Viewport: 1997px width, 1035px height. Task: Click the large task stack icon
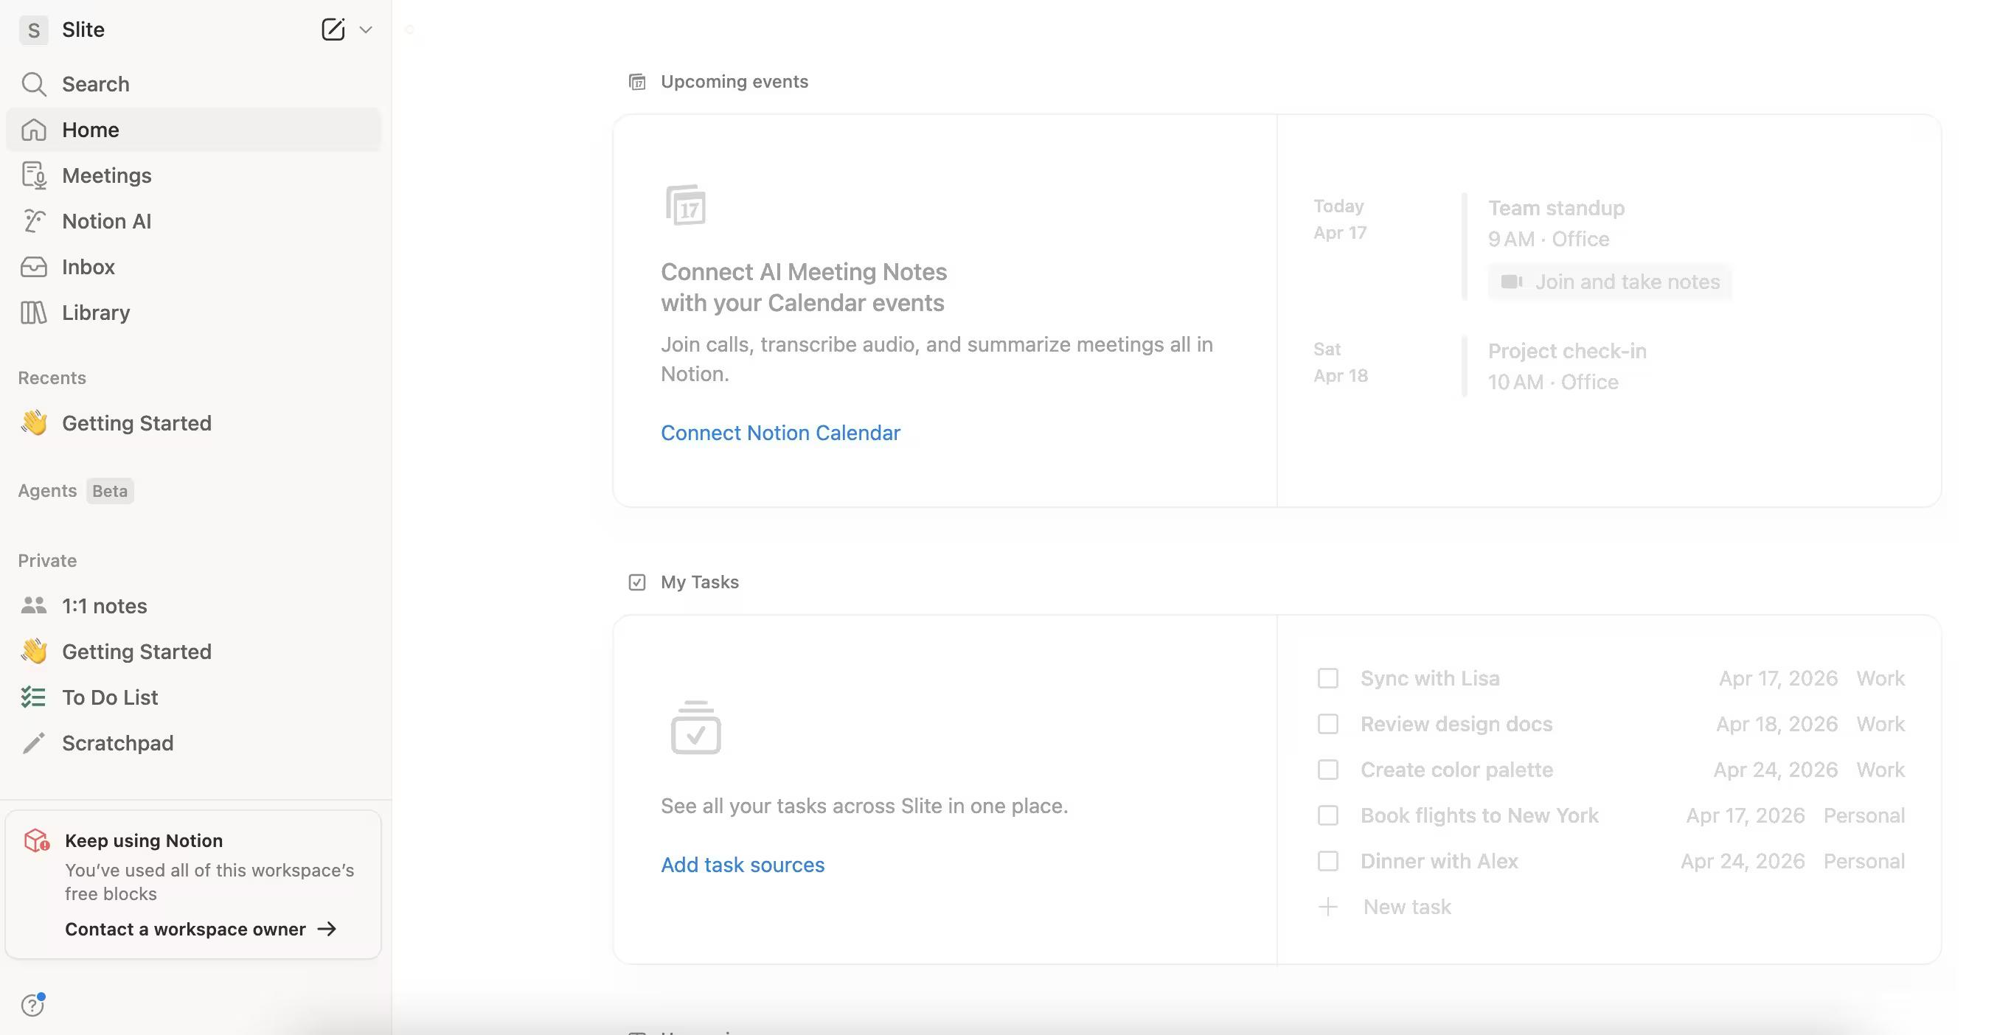click(695, 727)
